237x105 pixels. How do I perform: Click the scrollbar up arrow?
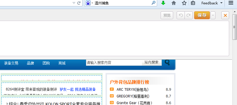235,11
